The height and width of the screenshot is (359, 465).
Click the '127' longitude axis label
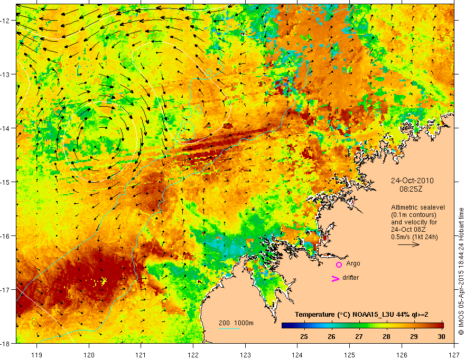pos(454,355)
